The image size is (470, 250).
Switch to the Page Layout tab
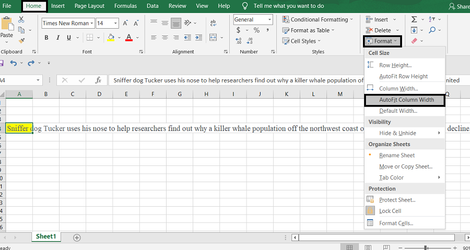(89, 6)
